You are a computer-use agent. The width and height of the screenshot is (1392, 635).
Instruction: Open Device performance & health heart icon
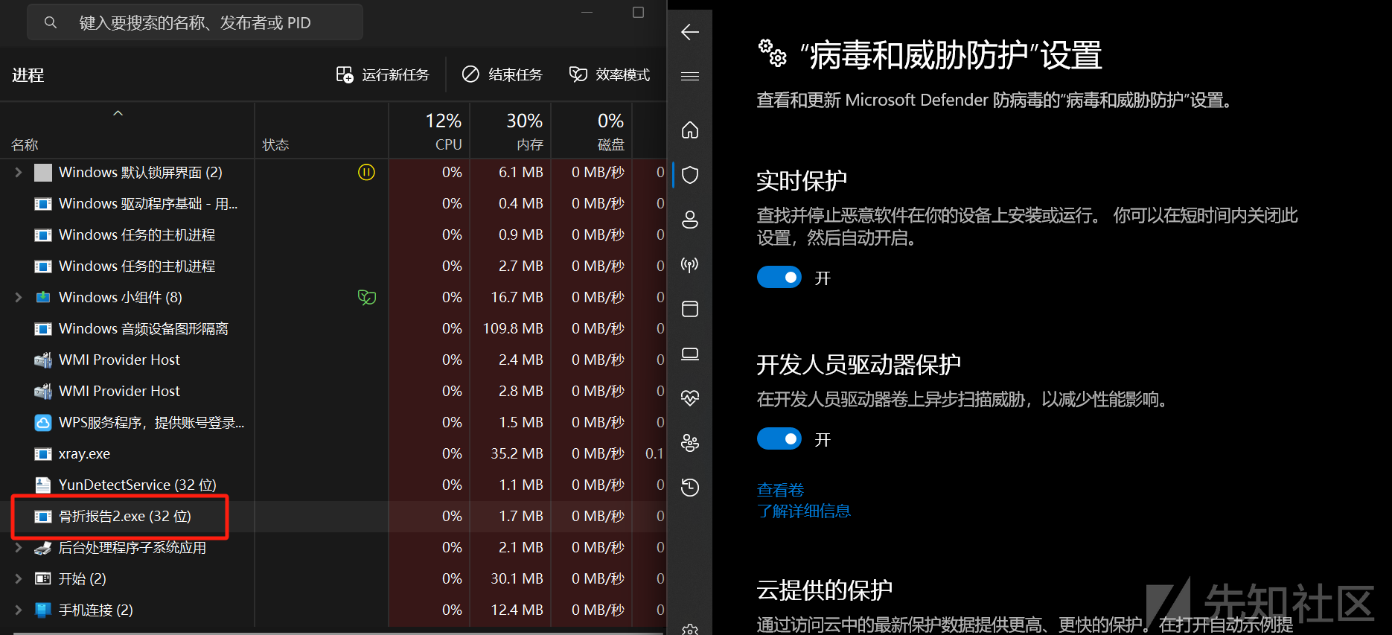[x=690, y=398]
